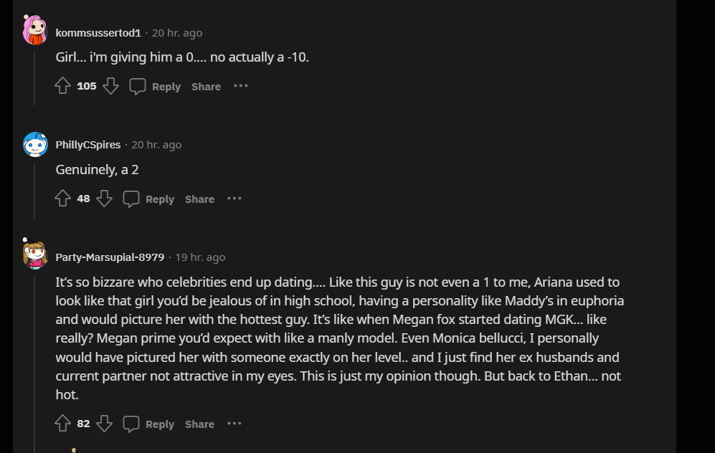Downvote PhillyCSpires' comment

pos(105,199)
